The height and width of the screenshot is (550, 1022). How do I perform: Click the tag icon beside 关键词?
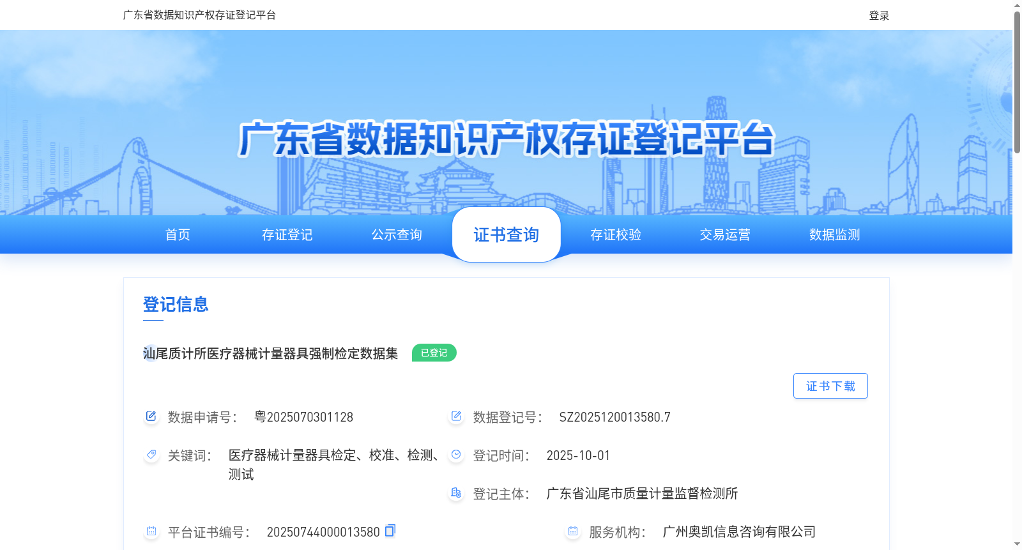click(x=151, y=455)
